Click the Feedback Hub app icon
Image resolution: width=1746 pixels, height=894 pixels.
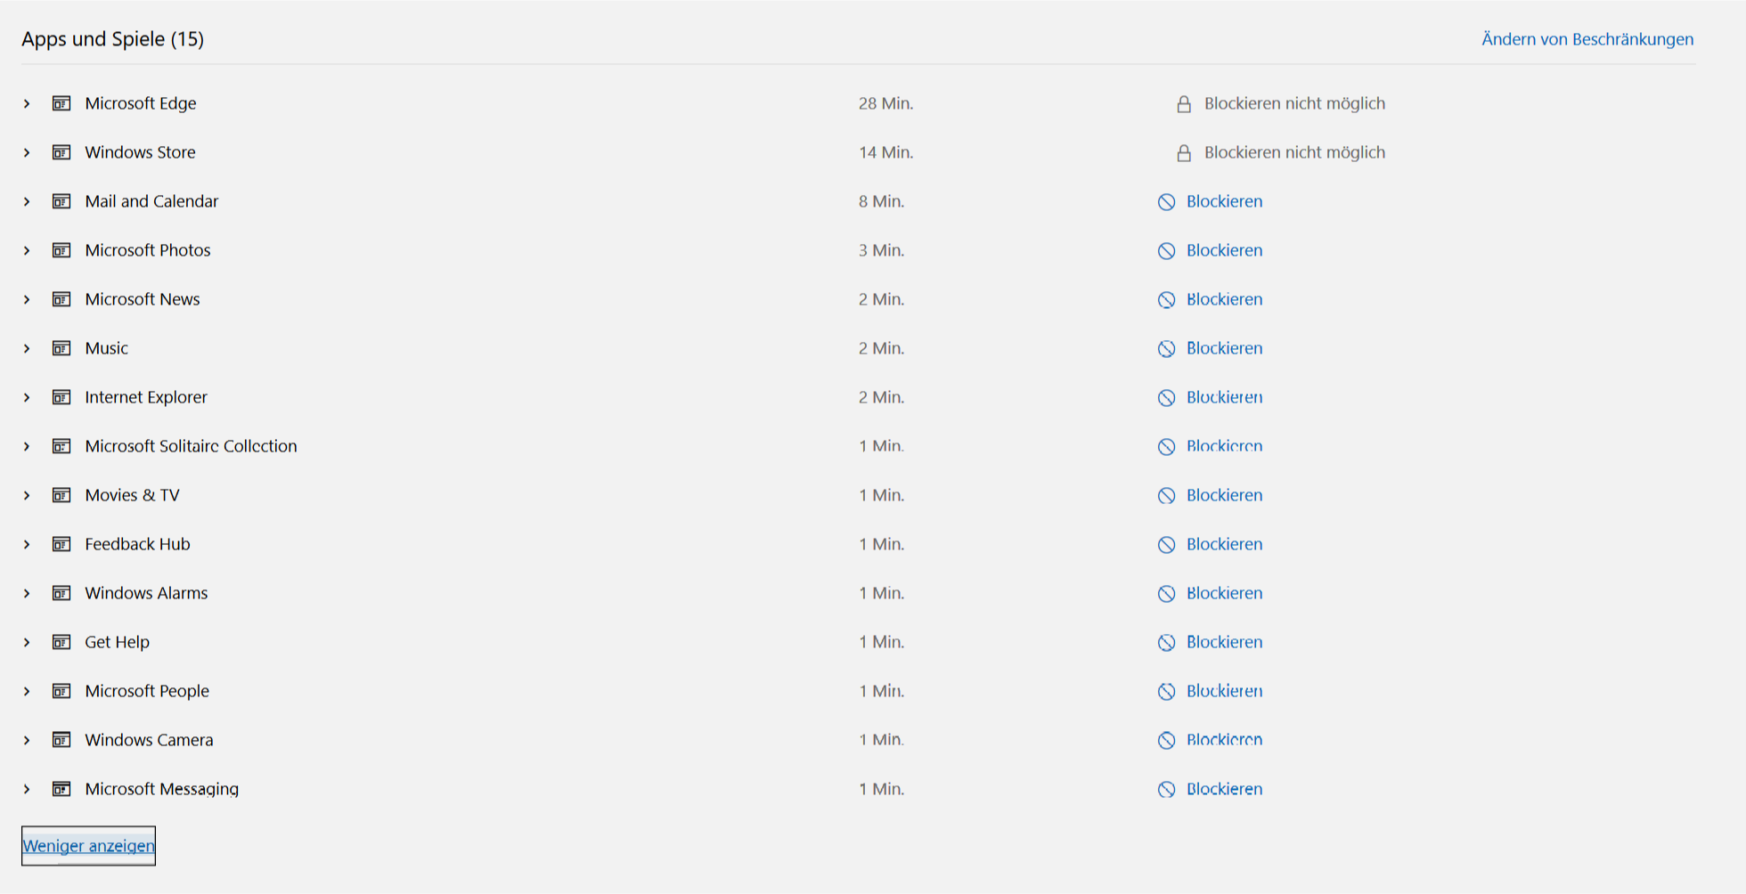click(x=61, y=544)
